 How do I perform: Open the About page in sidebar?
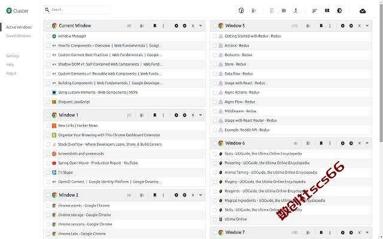click(x=11, y=73)
